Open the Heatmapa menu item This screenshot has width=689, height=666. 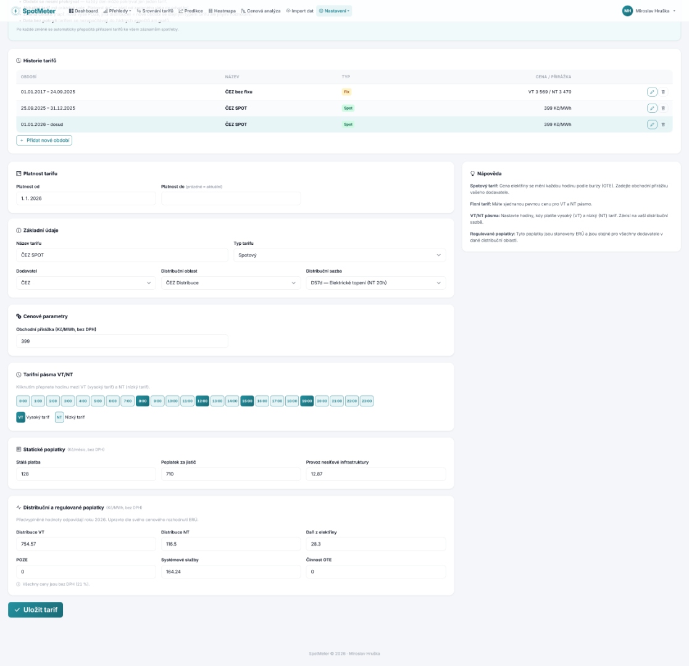tap(221, 10)
